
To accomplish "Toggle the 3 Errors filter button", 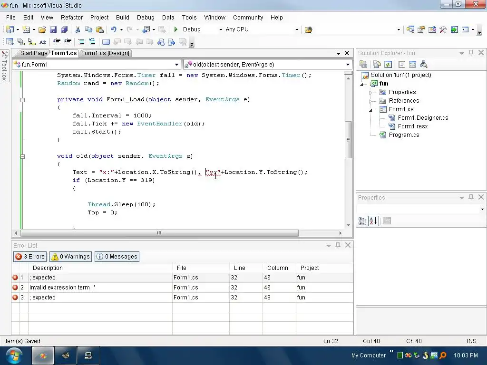I will click(x=30, y=256).
